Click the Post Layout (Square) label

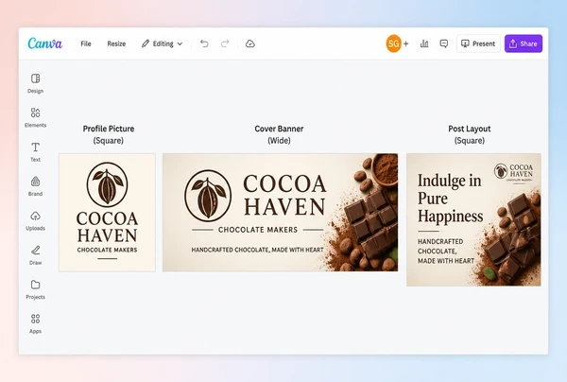(470, 134)
